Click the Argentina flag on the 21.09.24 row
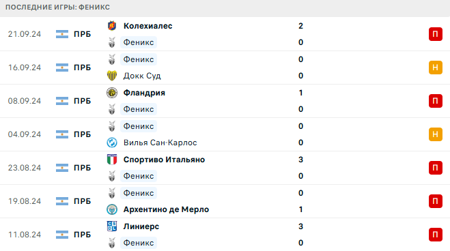This screenshot has width=450, height=251. tap(62, 34)
